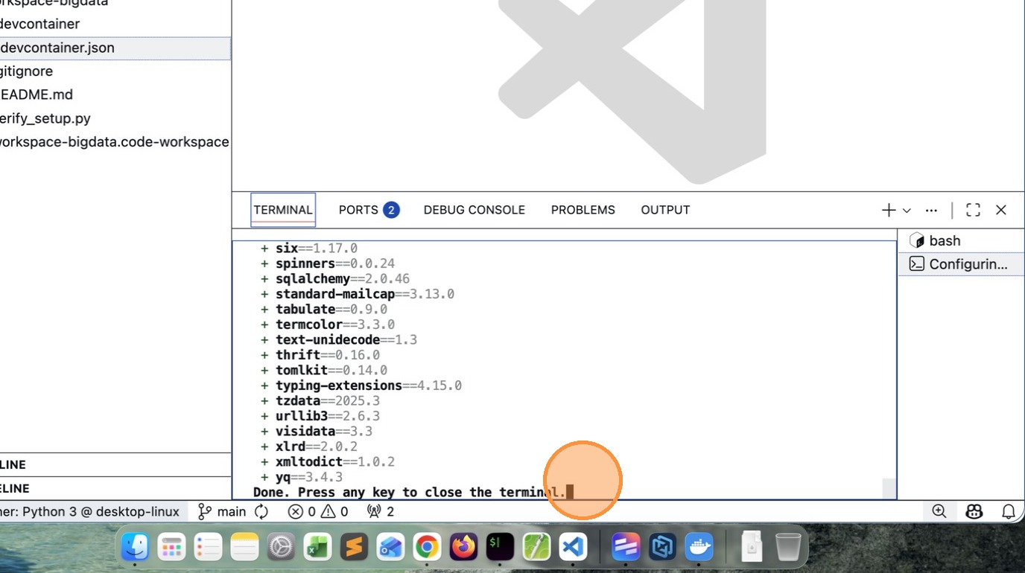Open the terminal panel more actions menu
1025x573 pixels.
pyautogui.click(x=931, y=210)
